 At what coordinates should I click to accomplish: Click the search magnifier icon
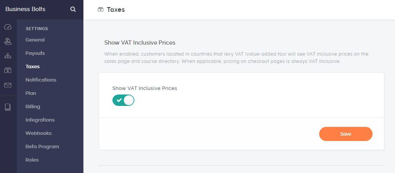click(73, 9)
